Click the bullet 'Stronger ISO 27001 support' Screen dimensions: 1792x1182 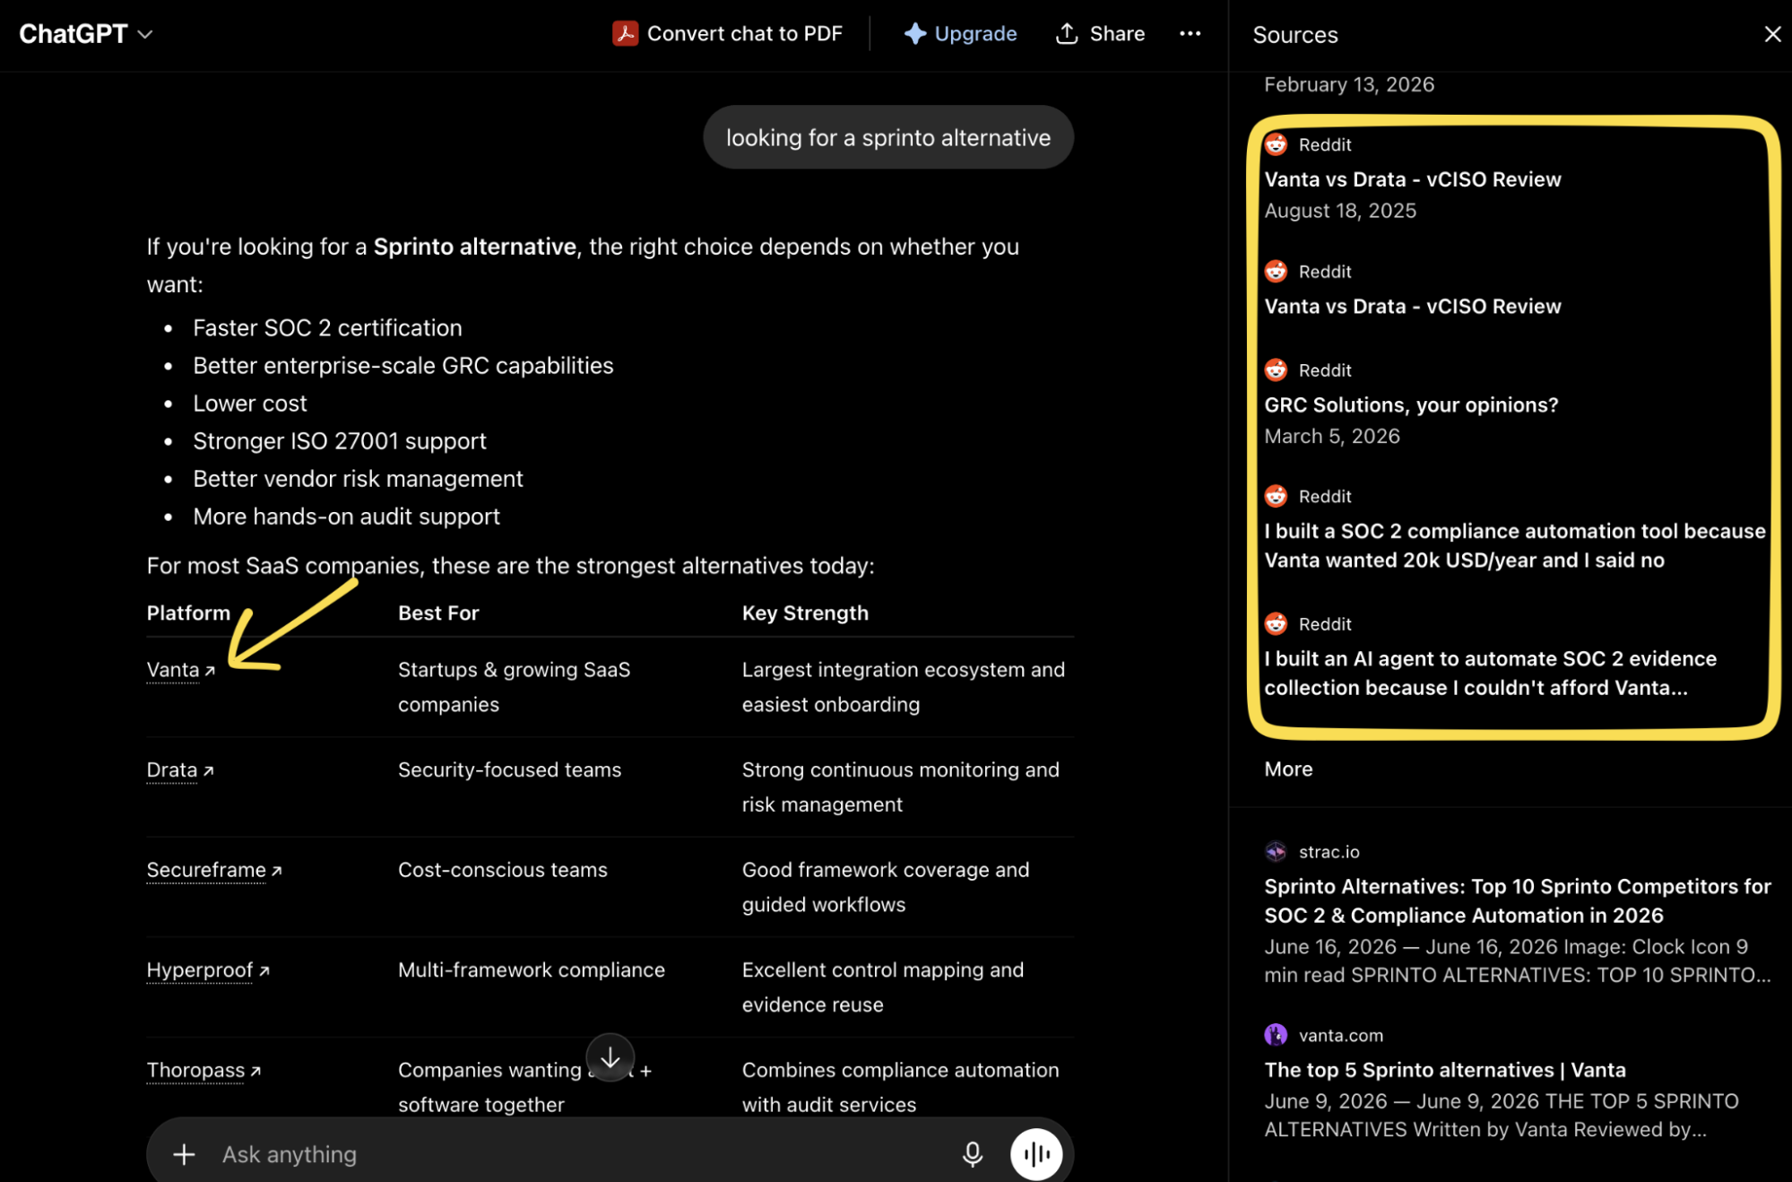340,441
